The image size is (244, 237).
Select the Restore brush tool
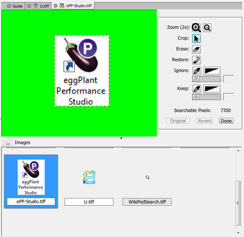(x=196, y=60)
